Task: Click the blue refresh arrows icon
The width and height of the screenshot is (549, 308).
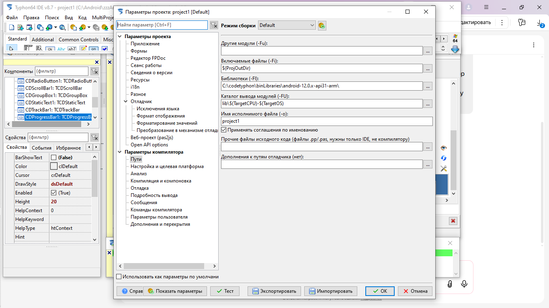Action: [x=444, y=158]
